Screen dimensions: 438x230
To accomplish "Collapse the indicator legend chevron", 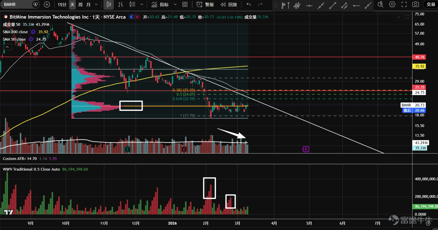I will pyautogui.click(x=7, y=47).
